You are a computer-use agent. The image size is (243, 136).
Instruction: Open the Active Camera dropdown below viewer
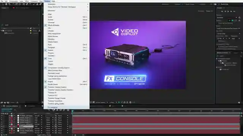102,102
